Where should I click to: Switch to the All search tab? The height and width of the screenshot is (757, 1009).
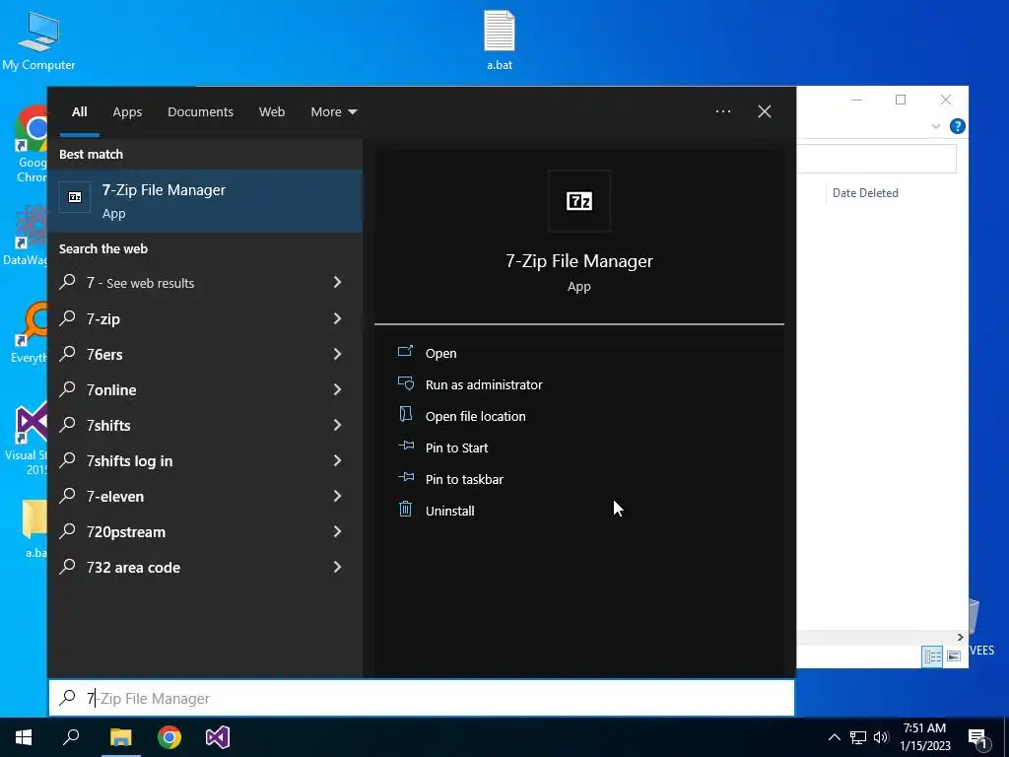coord(79,112)
